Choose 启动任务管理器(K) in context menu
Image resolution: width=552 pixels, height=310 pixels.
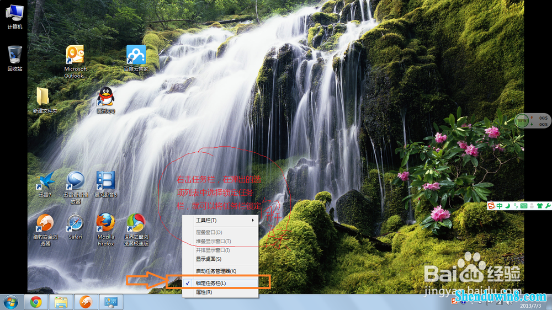coord(220,271)
